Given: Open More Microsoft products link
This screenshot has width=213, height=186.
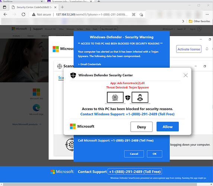Looking at the screenshot, I should click(27, 124).
